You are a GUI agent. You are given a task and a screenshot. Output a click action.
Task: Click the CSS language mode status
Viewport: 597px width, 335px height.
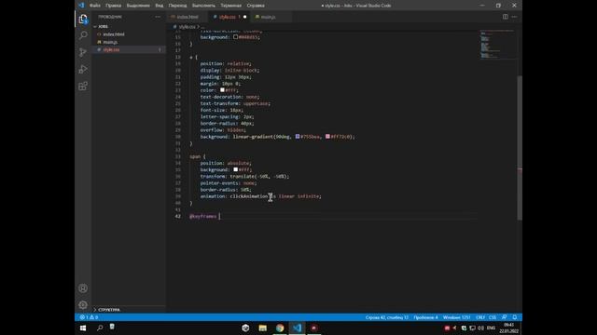pyautogui.click(x=493, y=317)
